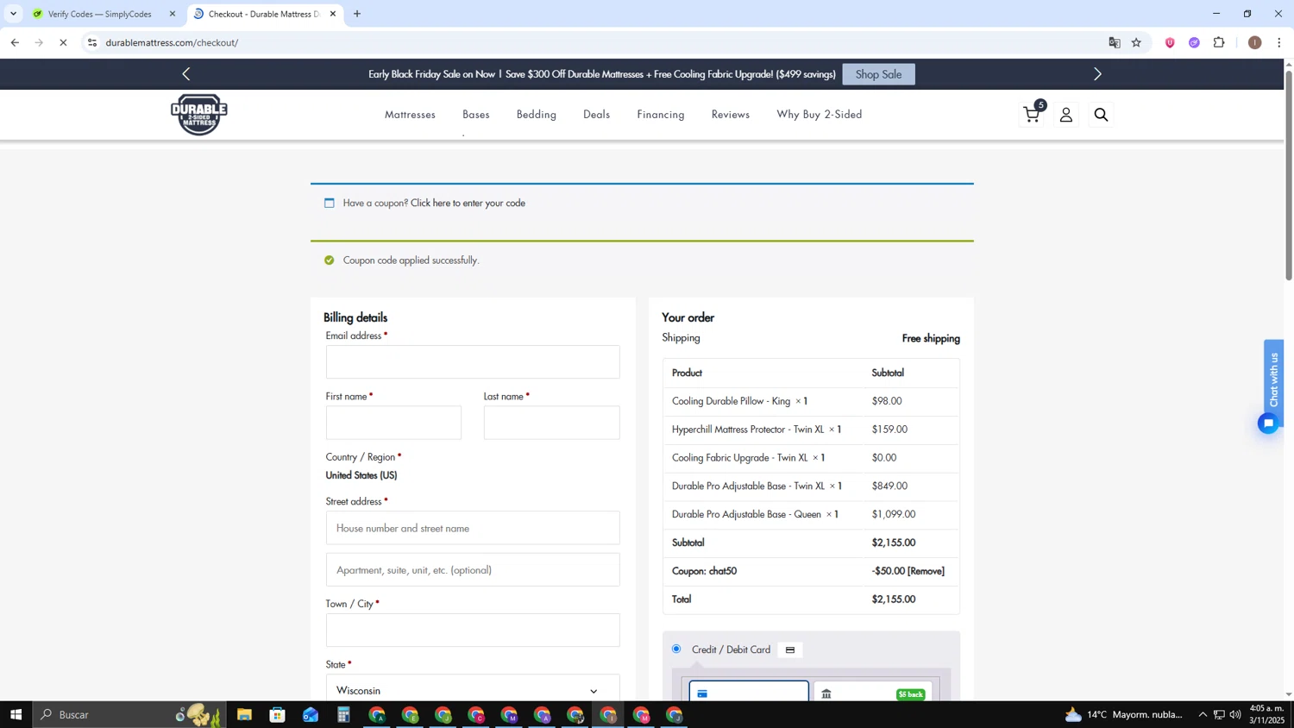1294x728 pixels.
Task: Open Why Buy 2-Sided menu
Action: [820, 114]
